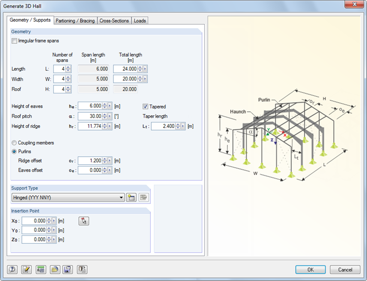Adjust Width number of spans stepper
The height and width of the screenshot is (281, 367).
(68, 79)
